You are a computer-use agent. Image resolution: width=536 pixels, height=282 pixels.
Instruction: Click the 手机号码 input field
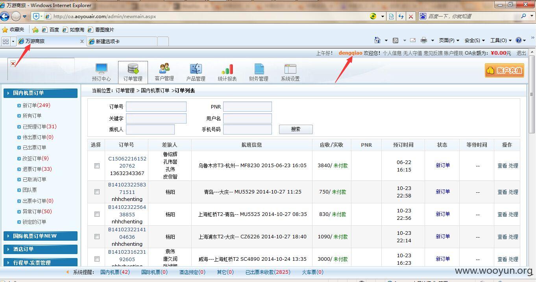point(248,129)
